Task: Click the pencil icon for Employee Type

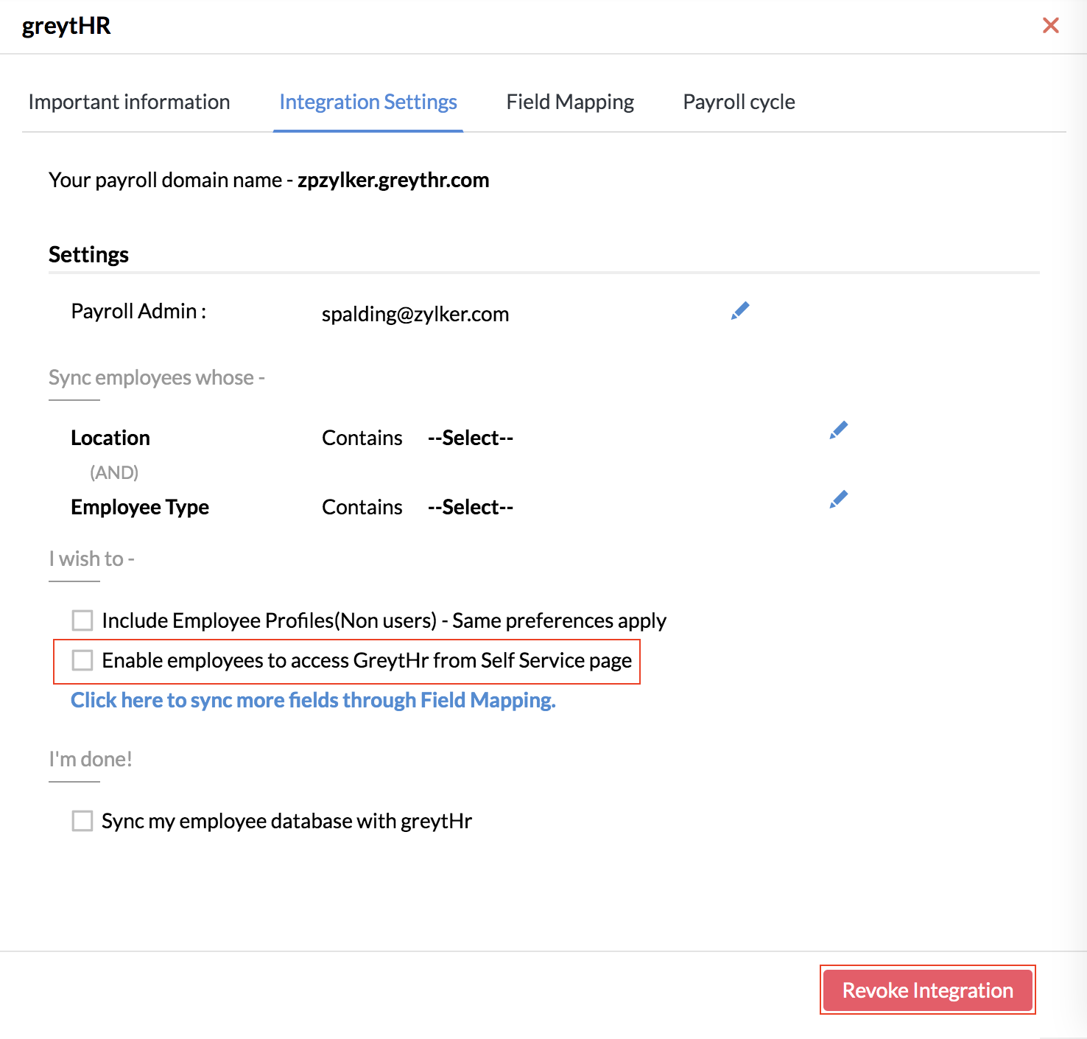Action: coord(838,500)
